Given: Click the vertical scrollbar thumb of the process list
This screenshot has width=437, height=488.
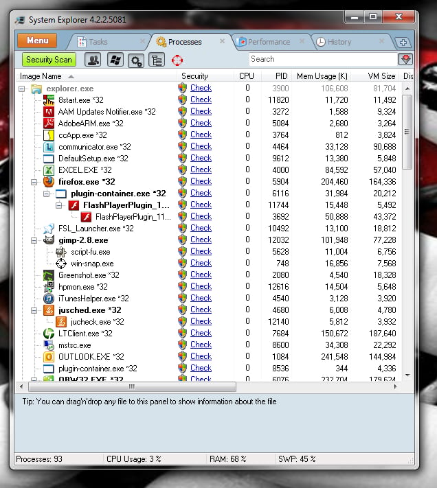Looking at the screenshot, I should pos(407,132).
